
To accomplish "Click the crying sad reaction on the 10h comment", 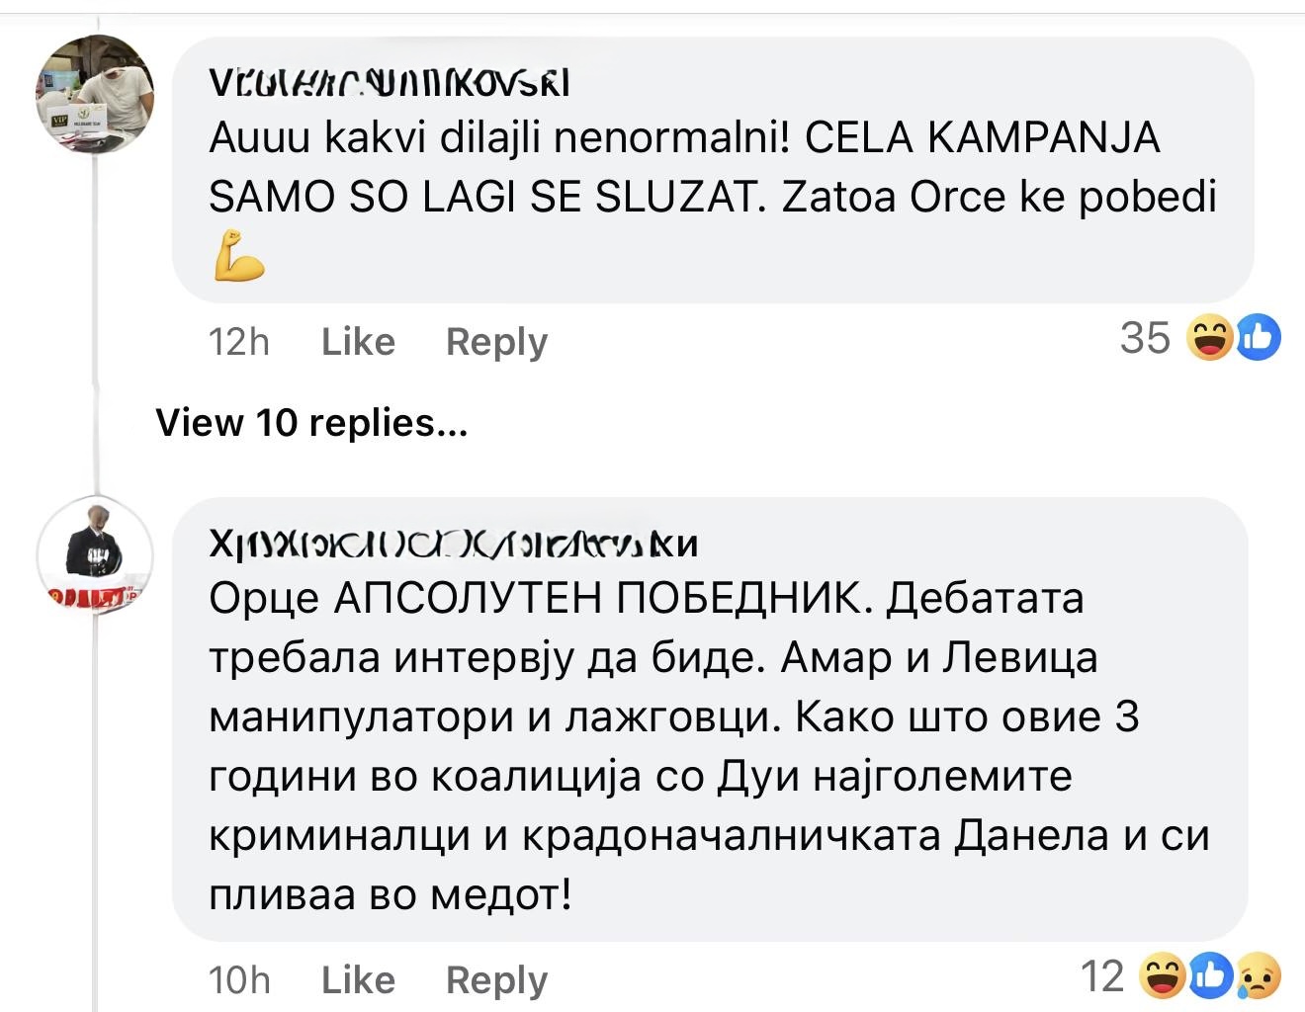I will [1259, 976].
